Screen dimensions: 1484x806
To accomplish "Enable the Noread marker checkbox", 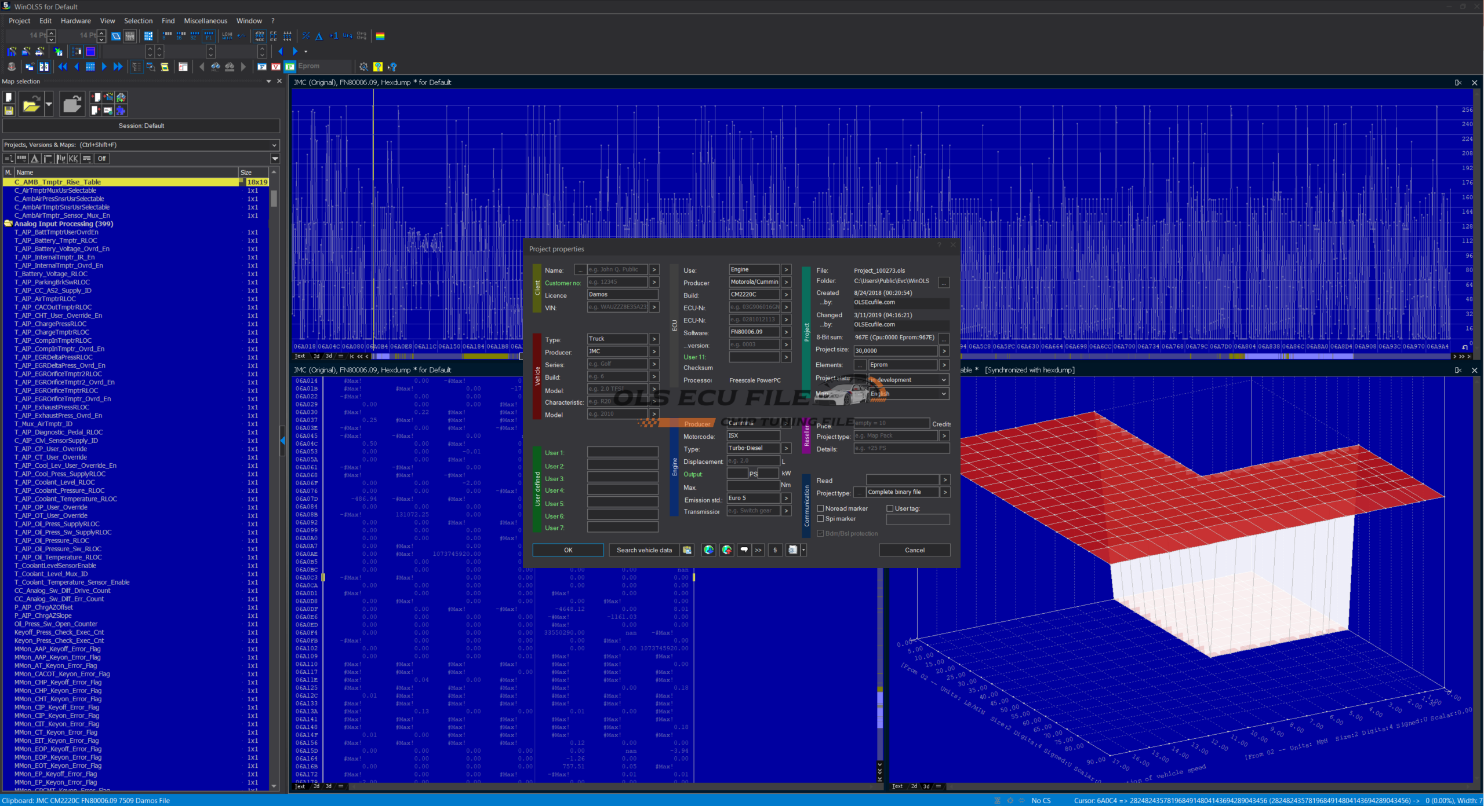I will [x=820, y=508].
